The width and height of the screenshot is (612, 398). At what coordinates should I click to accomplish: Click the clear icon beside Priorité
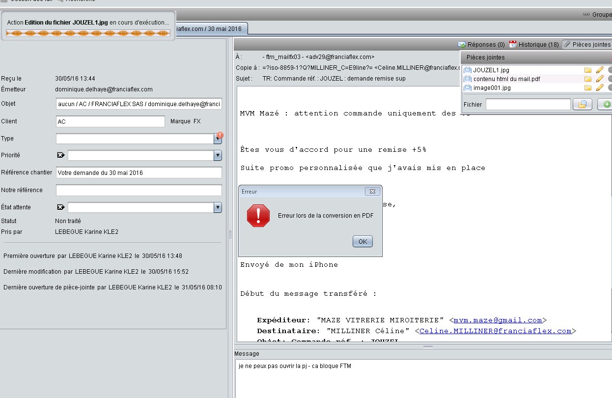coord(61,155)
